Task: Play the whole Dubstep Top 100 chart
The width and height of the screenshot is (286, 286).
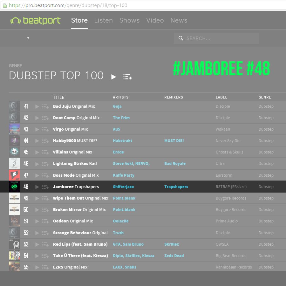Action: click(114, 77)
